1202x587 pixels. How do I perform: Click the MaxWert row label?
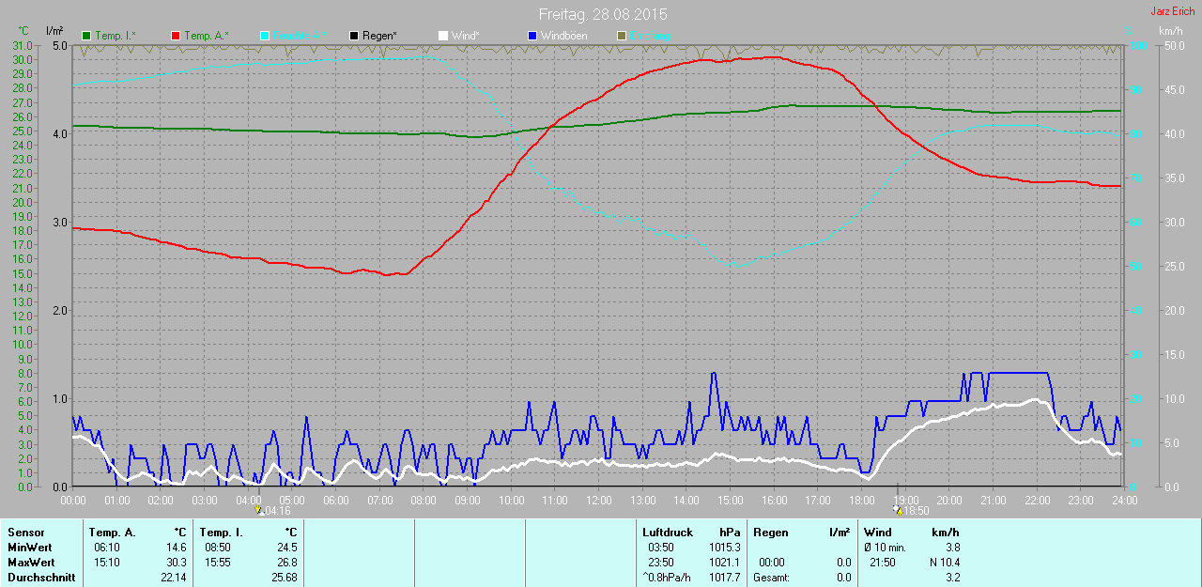[x=30, y=563]
